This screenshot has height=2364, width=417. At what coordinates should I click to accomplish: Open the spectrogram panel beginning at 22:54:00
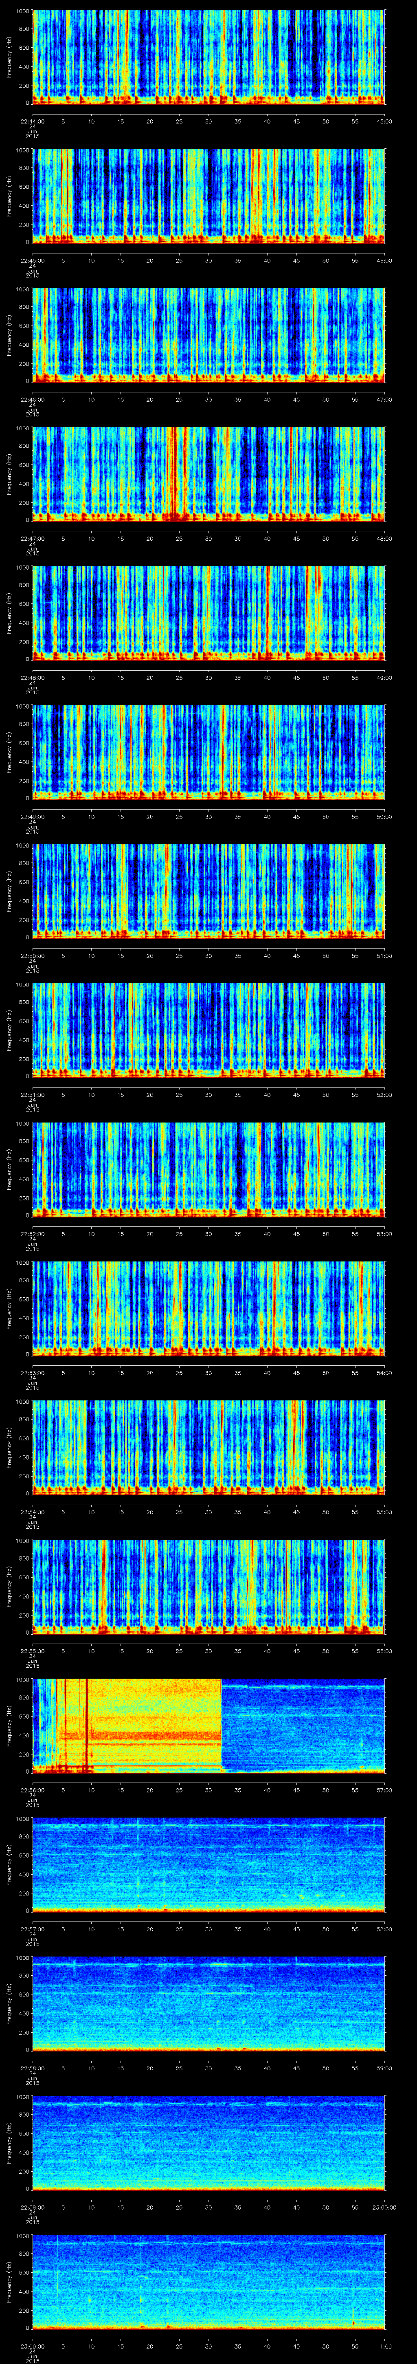tap(209, 1448)
